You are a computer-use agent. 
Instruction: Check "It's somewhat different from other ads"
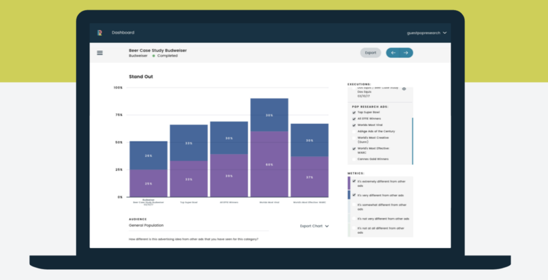[354, 207]
